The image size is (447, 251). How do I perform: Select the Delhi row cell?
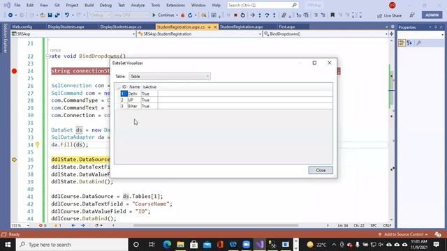(134, 93)
